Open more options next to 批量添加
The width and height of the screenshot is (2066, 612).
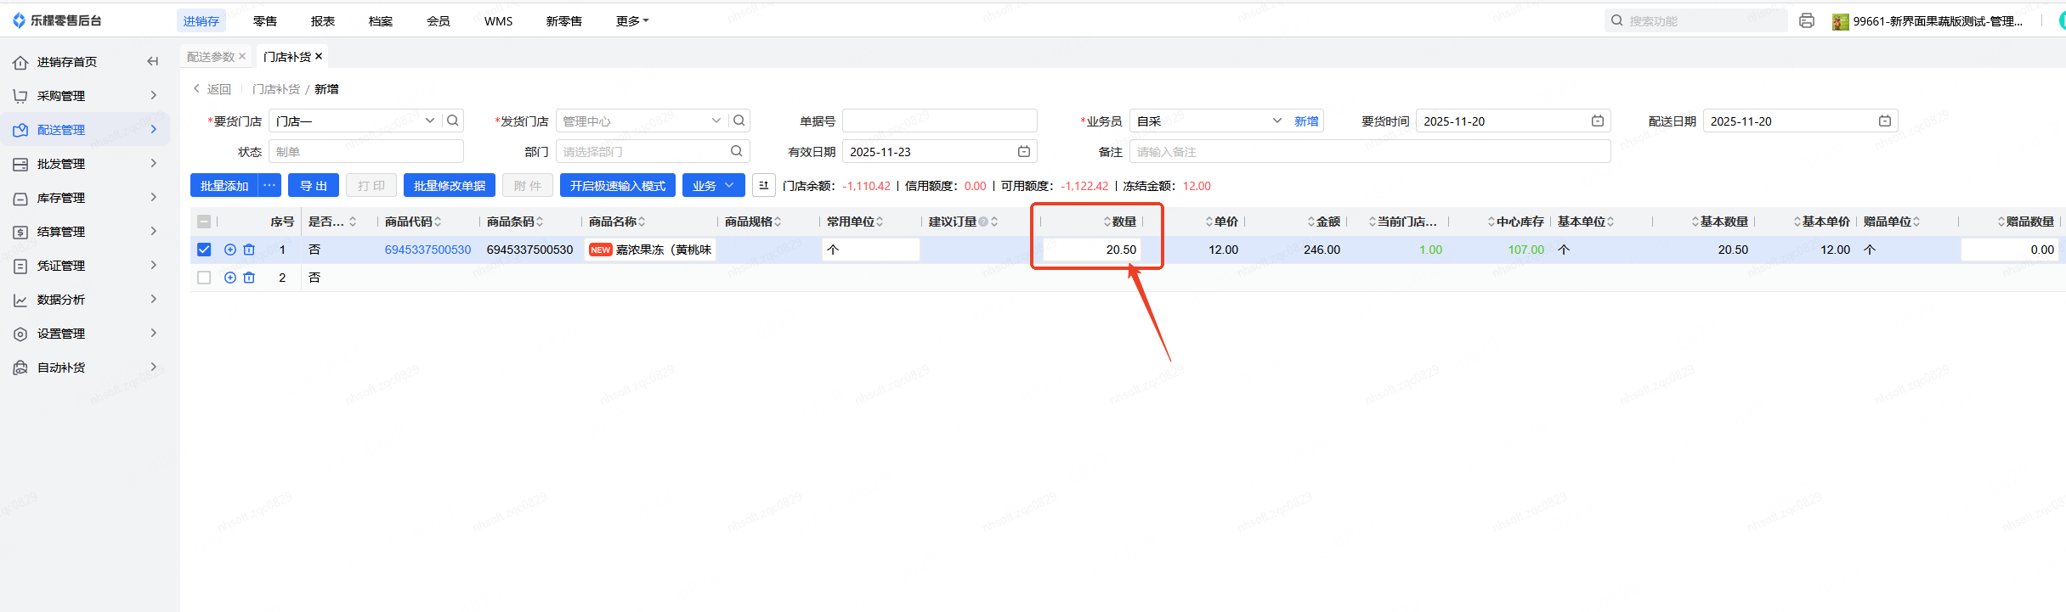click(270, 185)
